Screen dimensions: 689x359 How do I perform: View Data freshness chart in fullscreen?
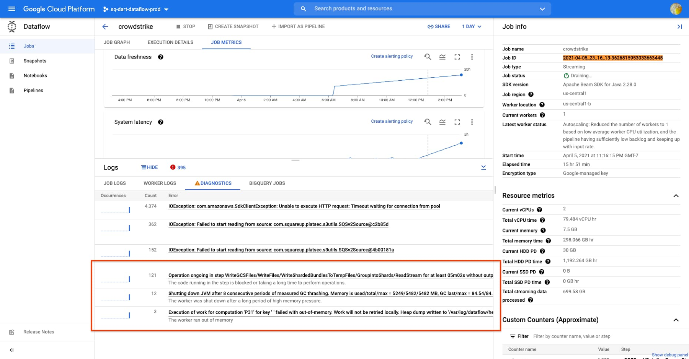click(x=457, y=57)
